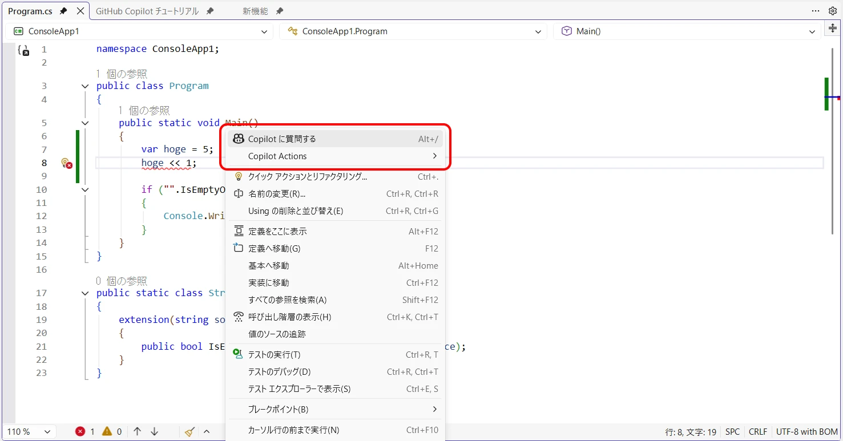
Task: Click the code cleanup broom icon
Action: [190, 432]
